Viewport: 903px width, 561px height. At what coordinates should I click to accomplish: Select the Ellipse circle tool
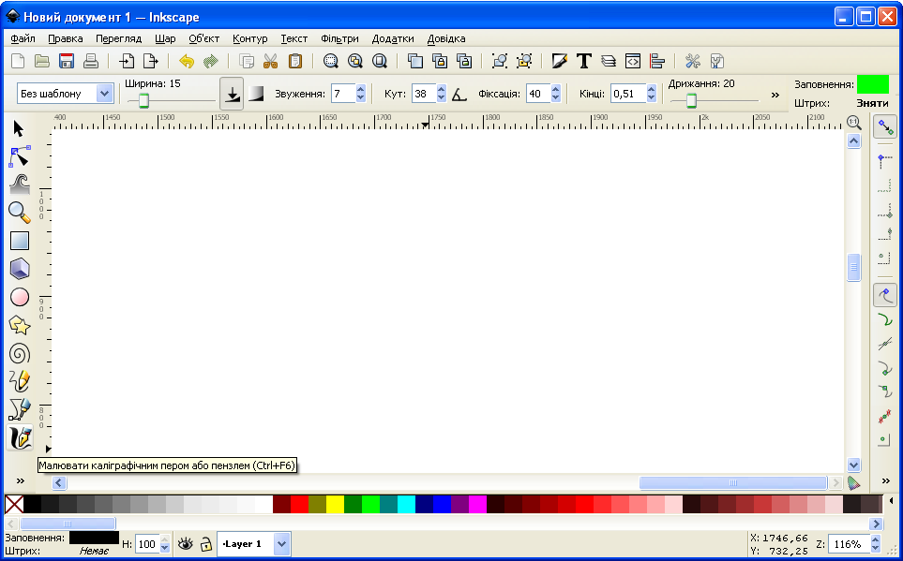[x=20, y=297]
